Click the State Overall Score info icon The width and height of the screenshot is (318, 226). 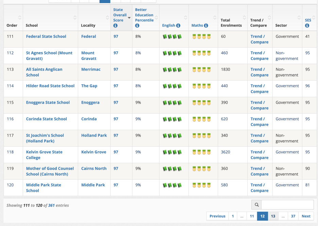click(116, 26)
